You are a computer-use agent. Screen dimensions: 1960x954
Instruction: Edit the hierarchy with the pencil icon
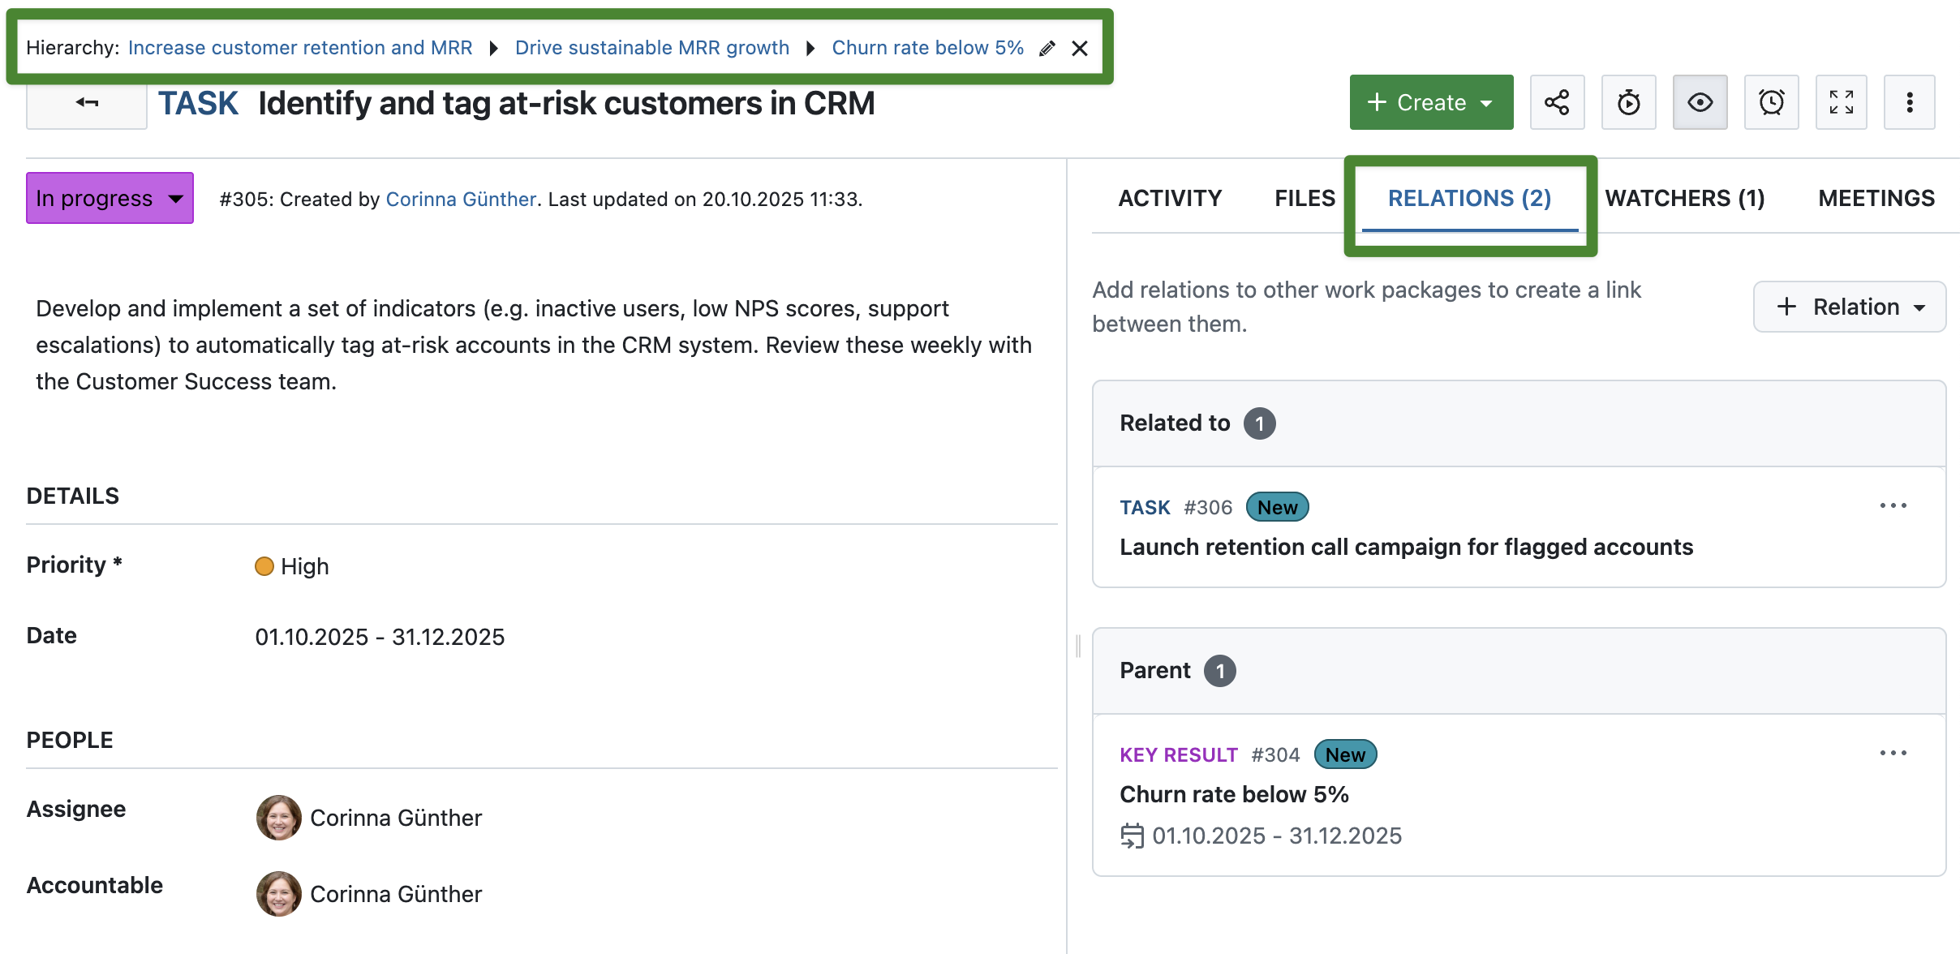[x=1047, y=48]
